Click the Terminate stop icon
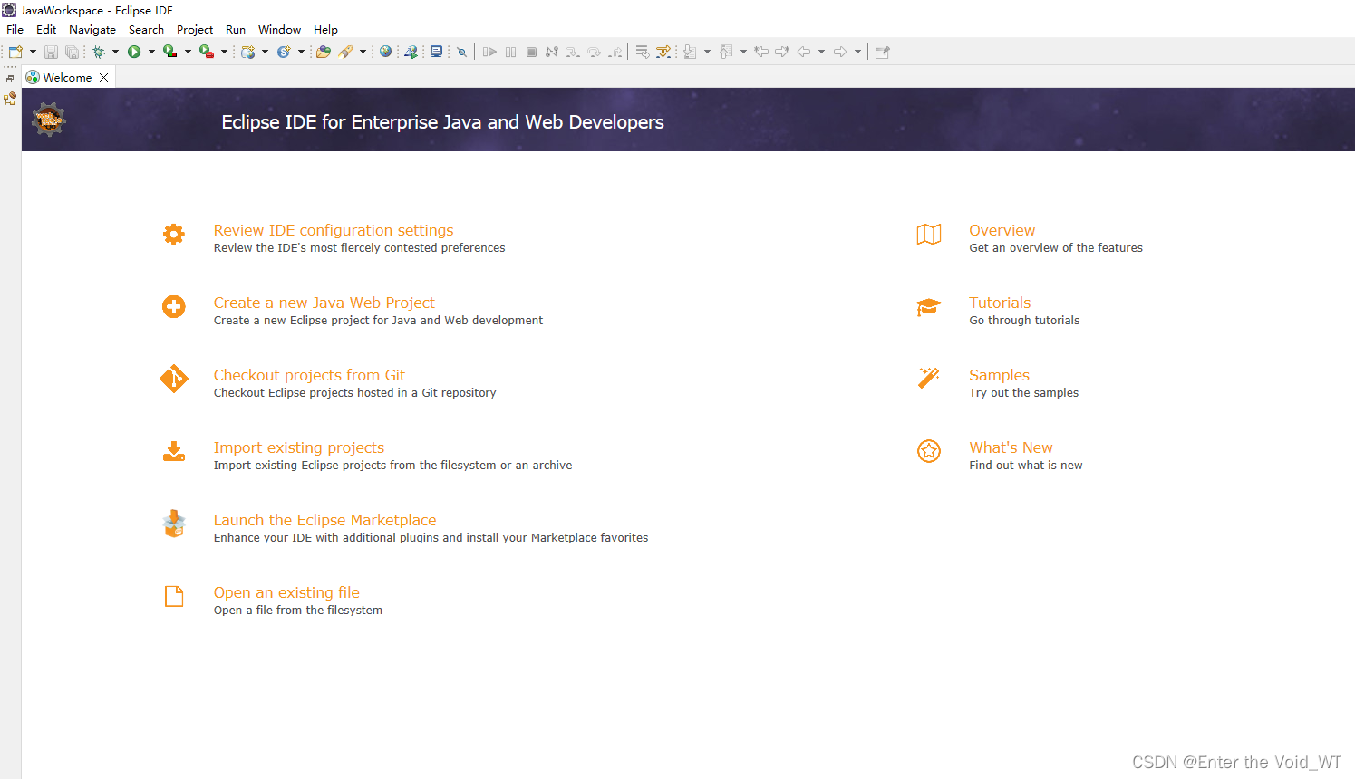1355x779 pixels. (531, 52)
